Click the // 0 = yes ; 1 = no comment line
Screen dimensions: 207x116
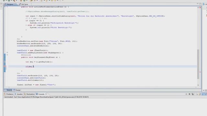click(x=36, y=18)
